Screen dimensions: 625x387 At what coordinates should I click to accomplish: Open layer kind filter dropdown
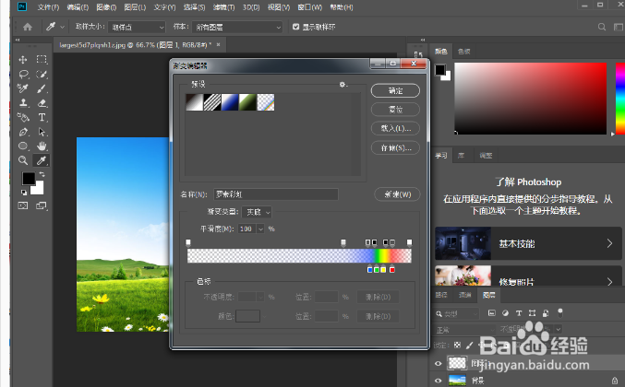point(457,314)
